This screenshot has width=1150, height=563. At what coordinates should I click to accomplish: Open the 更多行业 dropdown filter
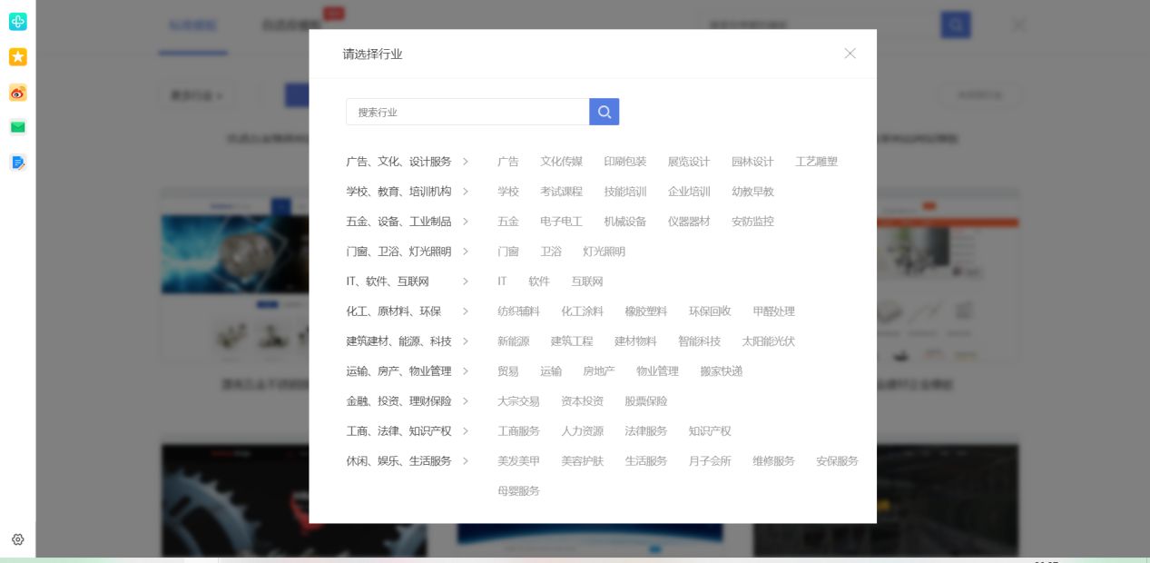point(196,94)
